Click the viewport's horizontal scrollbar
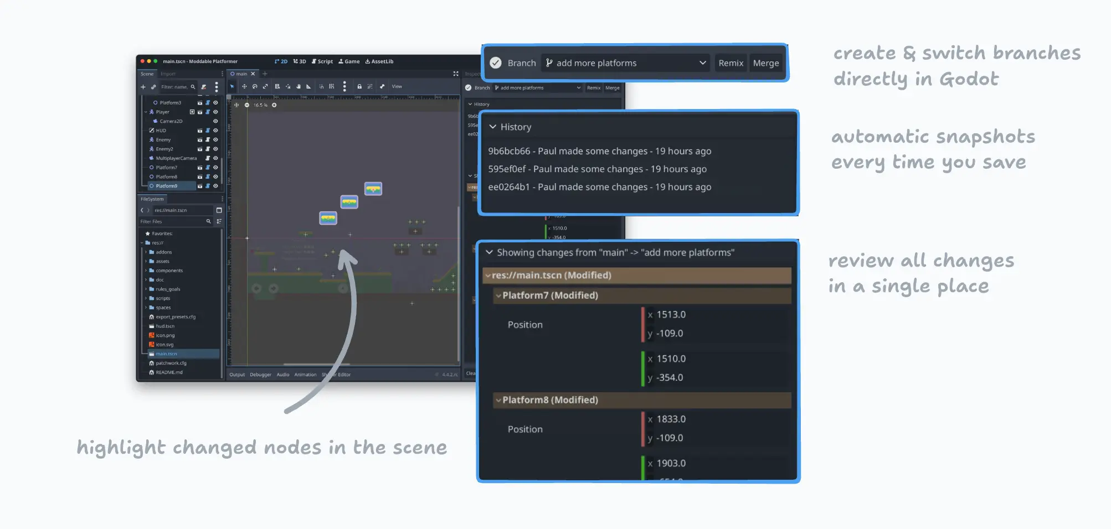 (317, 364)
